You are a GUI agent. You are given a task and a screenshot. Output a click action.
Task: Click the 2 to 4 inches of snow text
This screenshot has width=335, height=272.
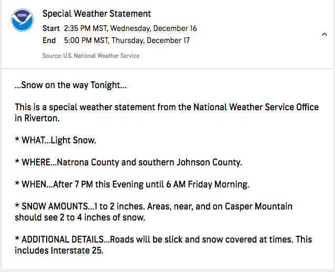[102, 217]
